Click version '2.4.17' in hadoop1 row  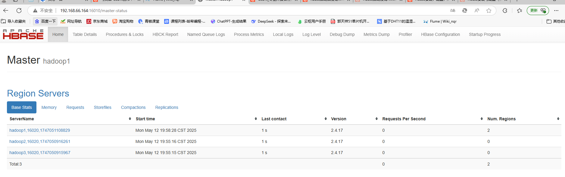point(337,130)
